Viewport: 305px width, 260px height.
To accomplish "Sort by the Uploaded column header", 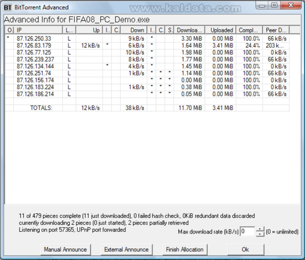I will click(220, 30).
